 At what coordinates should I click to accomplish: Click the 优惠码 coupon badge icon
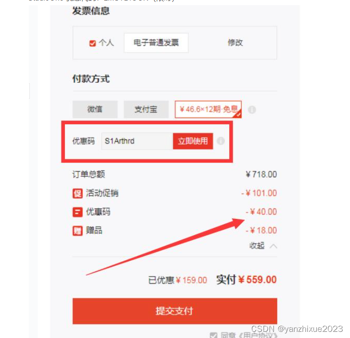click(x=78, y=212)
